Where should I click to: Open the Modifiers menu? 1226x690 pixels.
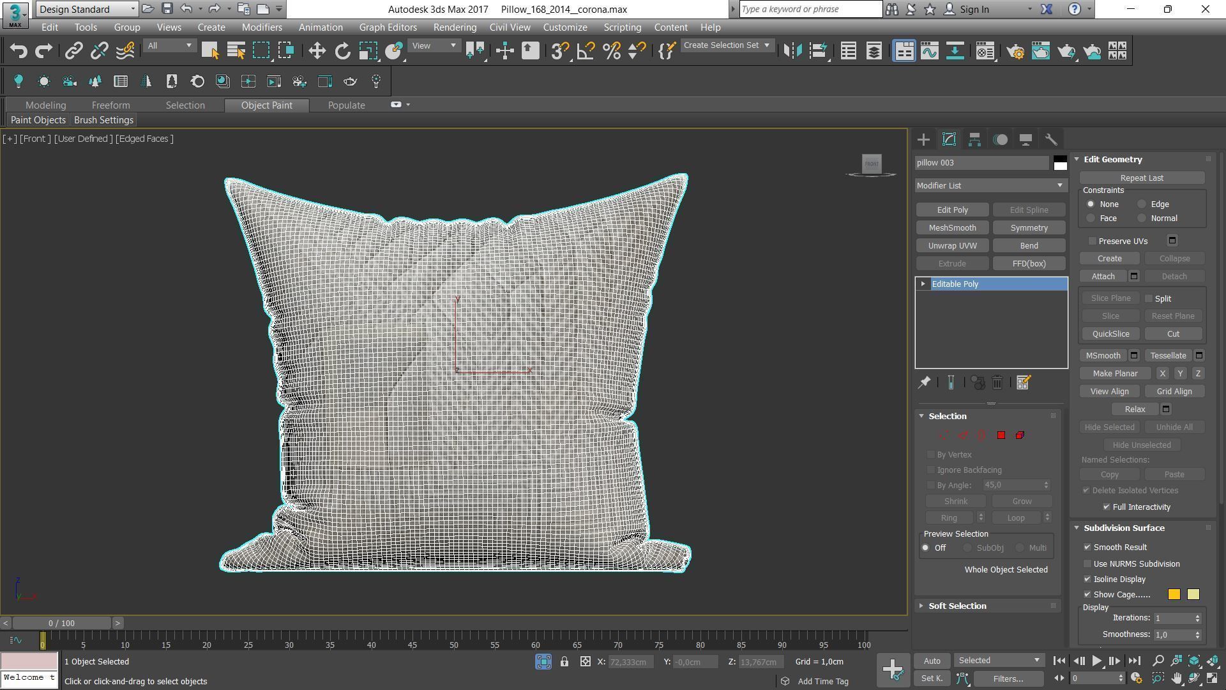coord(262,27)
